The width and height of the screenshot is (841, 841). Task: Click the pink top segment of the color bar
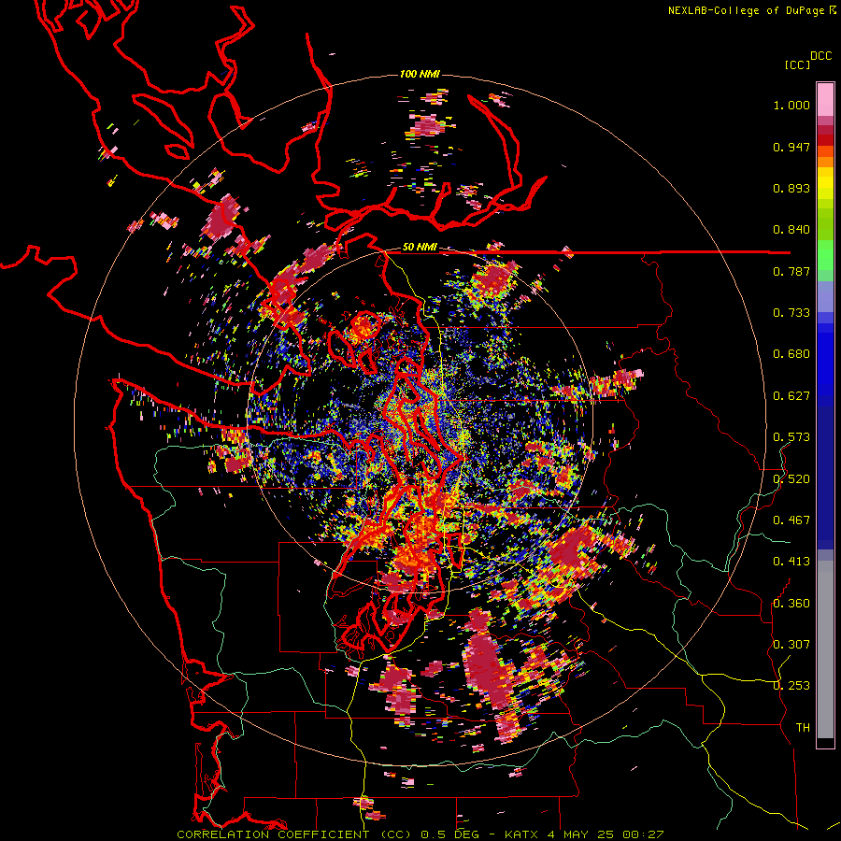(x=825, y=99)
